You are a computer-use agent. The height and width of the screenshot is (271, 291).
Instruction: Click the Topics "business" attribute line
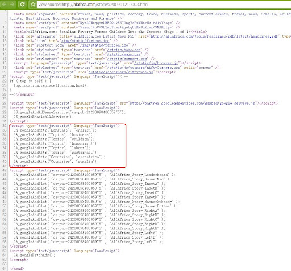coord(54,134)
